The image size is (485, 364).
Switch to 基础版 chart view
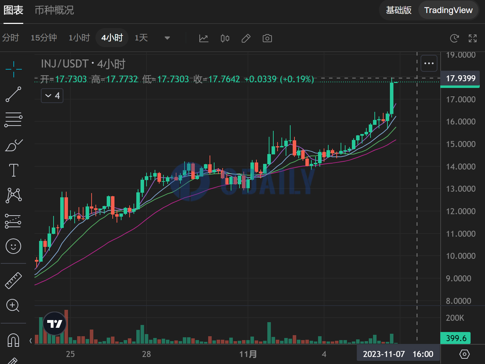[398, 10]
